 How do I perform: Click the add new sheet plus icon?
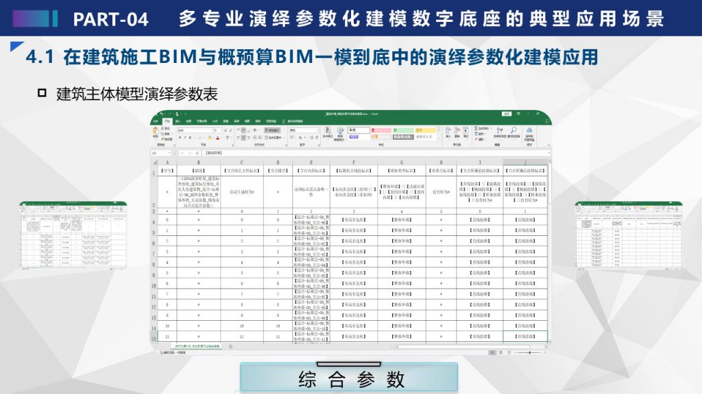click(230, 346)
